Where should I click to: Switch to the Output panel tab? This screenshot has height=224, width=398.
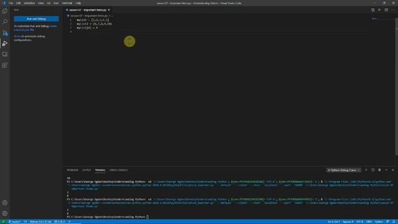86,170
